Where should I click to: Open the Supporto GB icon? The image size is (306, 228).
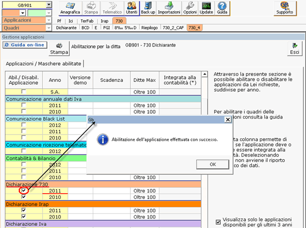point(285,8)
